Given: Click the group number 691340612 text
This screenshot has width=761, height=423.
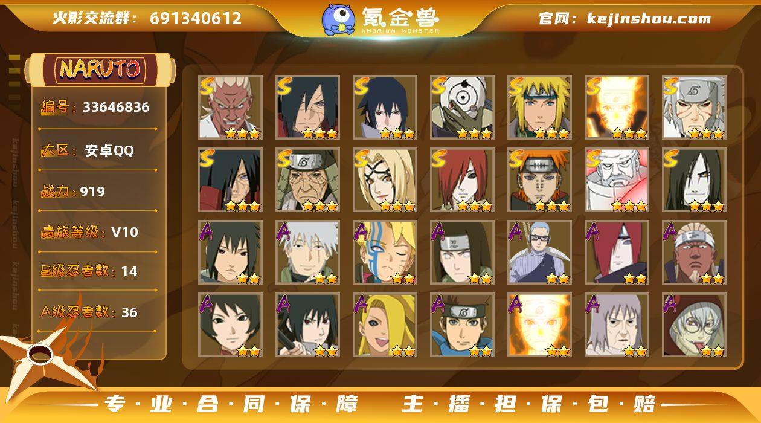Looking at the screenshot, I should coord(196,18).
